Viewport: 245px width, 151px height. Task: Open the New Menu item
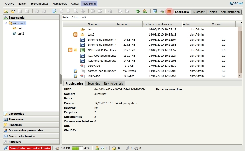pyautogui.click(x=89, y=4)
